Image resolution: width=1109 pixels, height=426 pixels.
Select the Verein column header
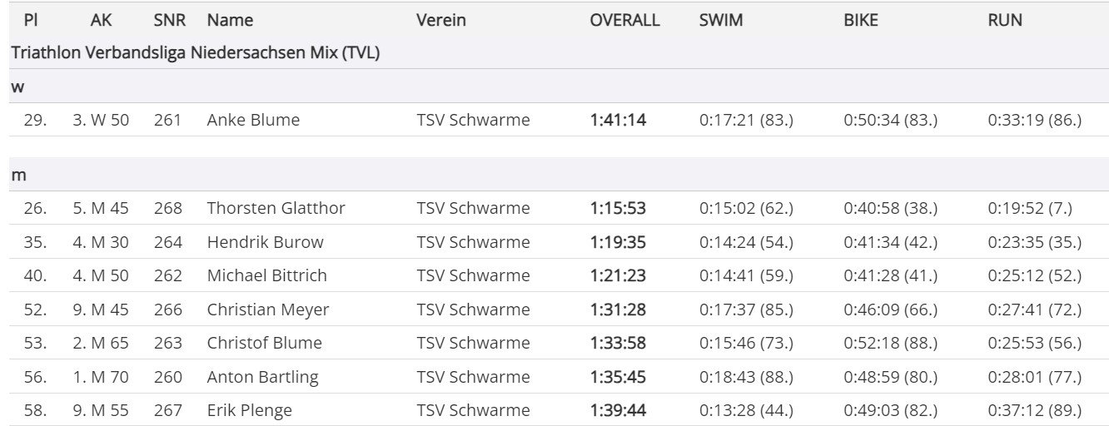click(x=441, y=20)
